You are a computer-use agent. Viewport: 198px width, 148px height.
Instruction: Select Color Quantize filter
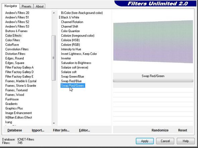click(x=70, y=31)
